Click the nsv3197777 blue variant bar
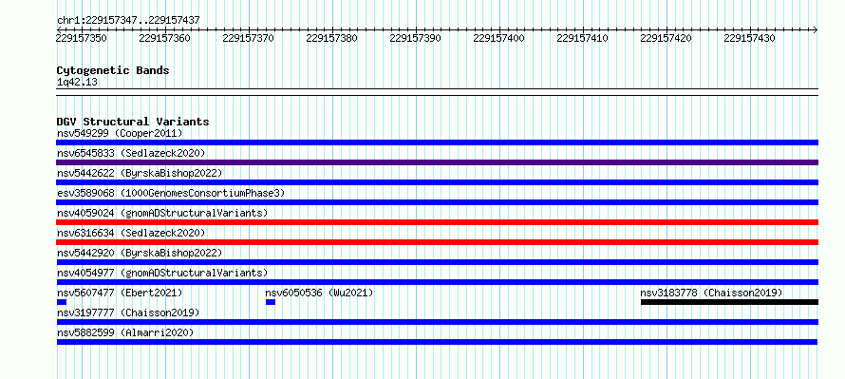 (x=437, y=322)
